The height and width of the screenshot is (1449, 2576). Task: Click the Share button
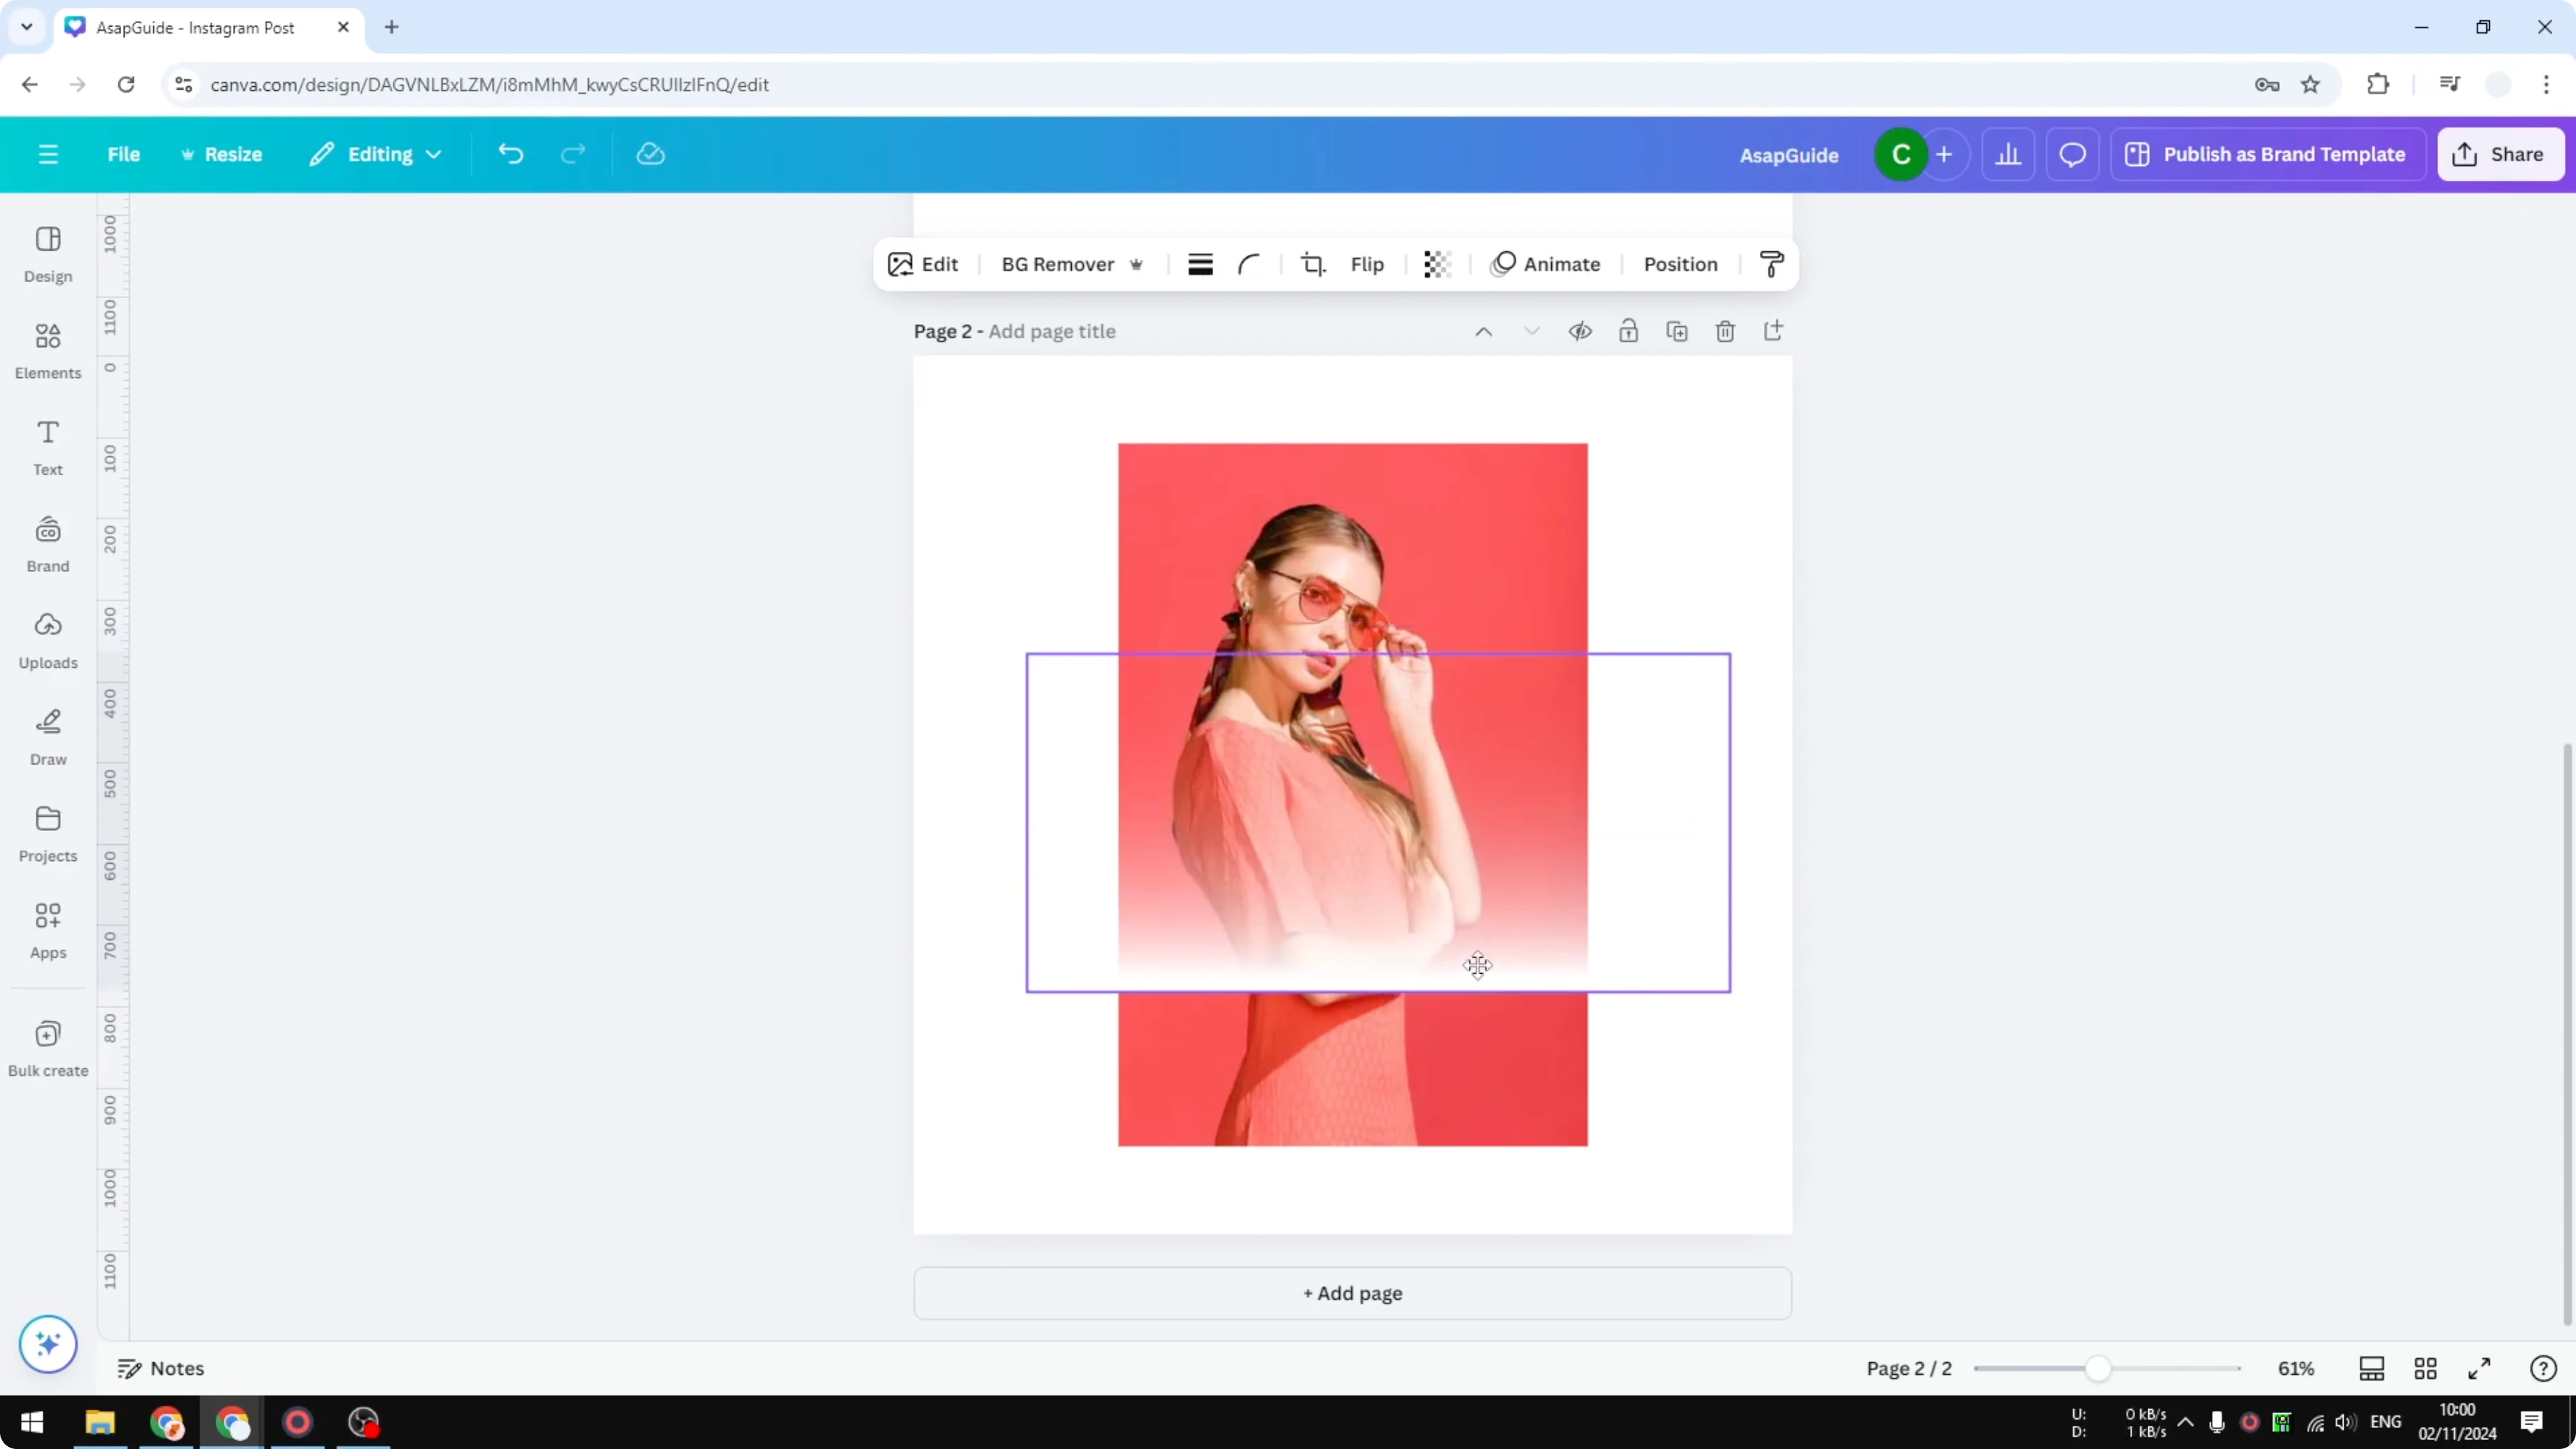tap(2500, 154)
